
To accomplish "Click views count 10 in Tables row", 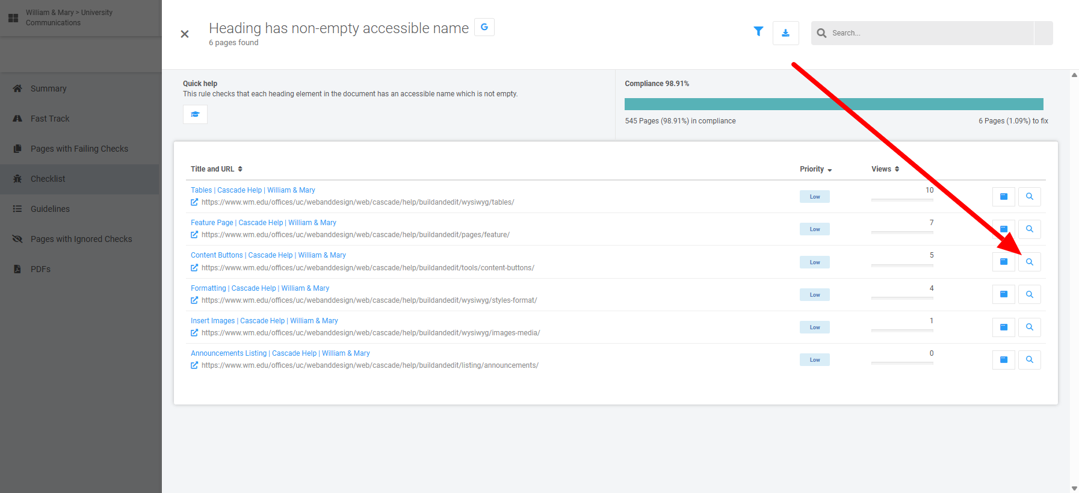I will pyautogui.click(x=929, y=190).
